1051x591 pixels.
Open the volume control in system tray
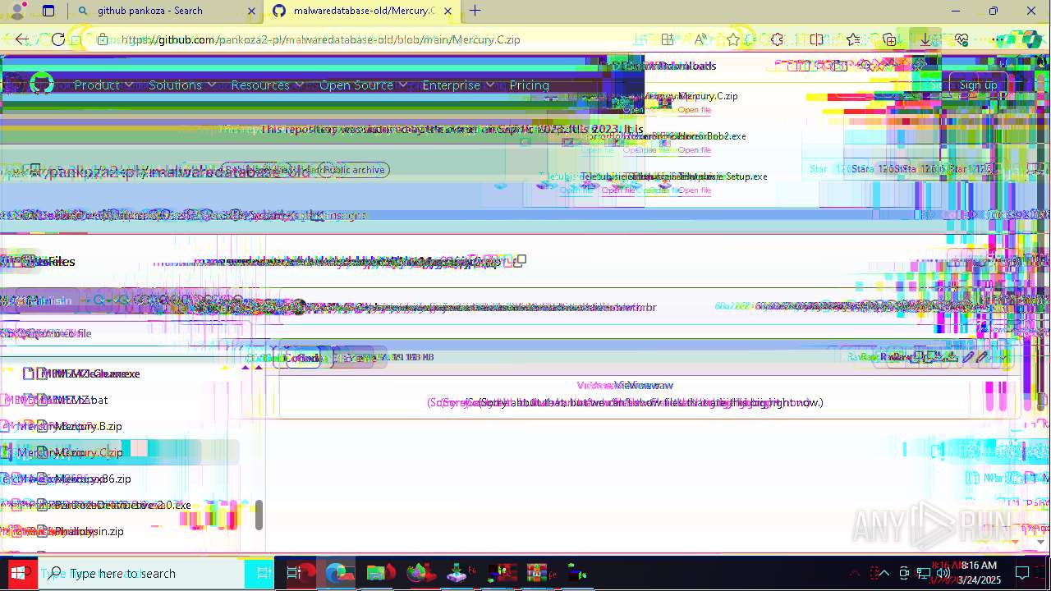[943, 573]
